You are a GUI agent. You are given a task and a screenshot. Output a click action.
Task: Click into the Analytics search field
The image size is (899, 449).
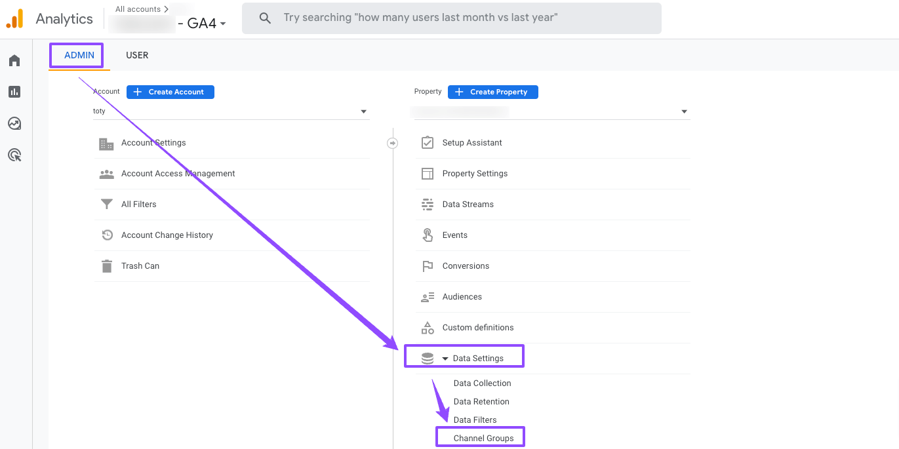click(x=451, y=18)
